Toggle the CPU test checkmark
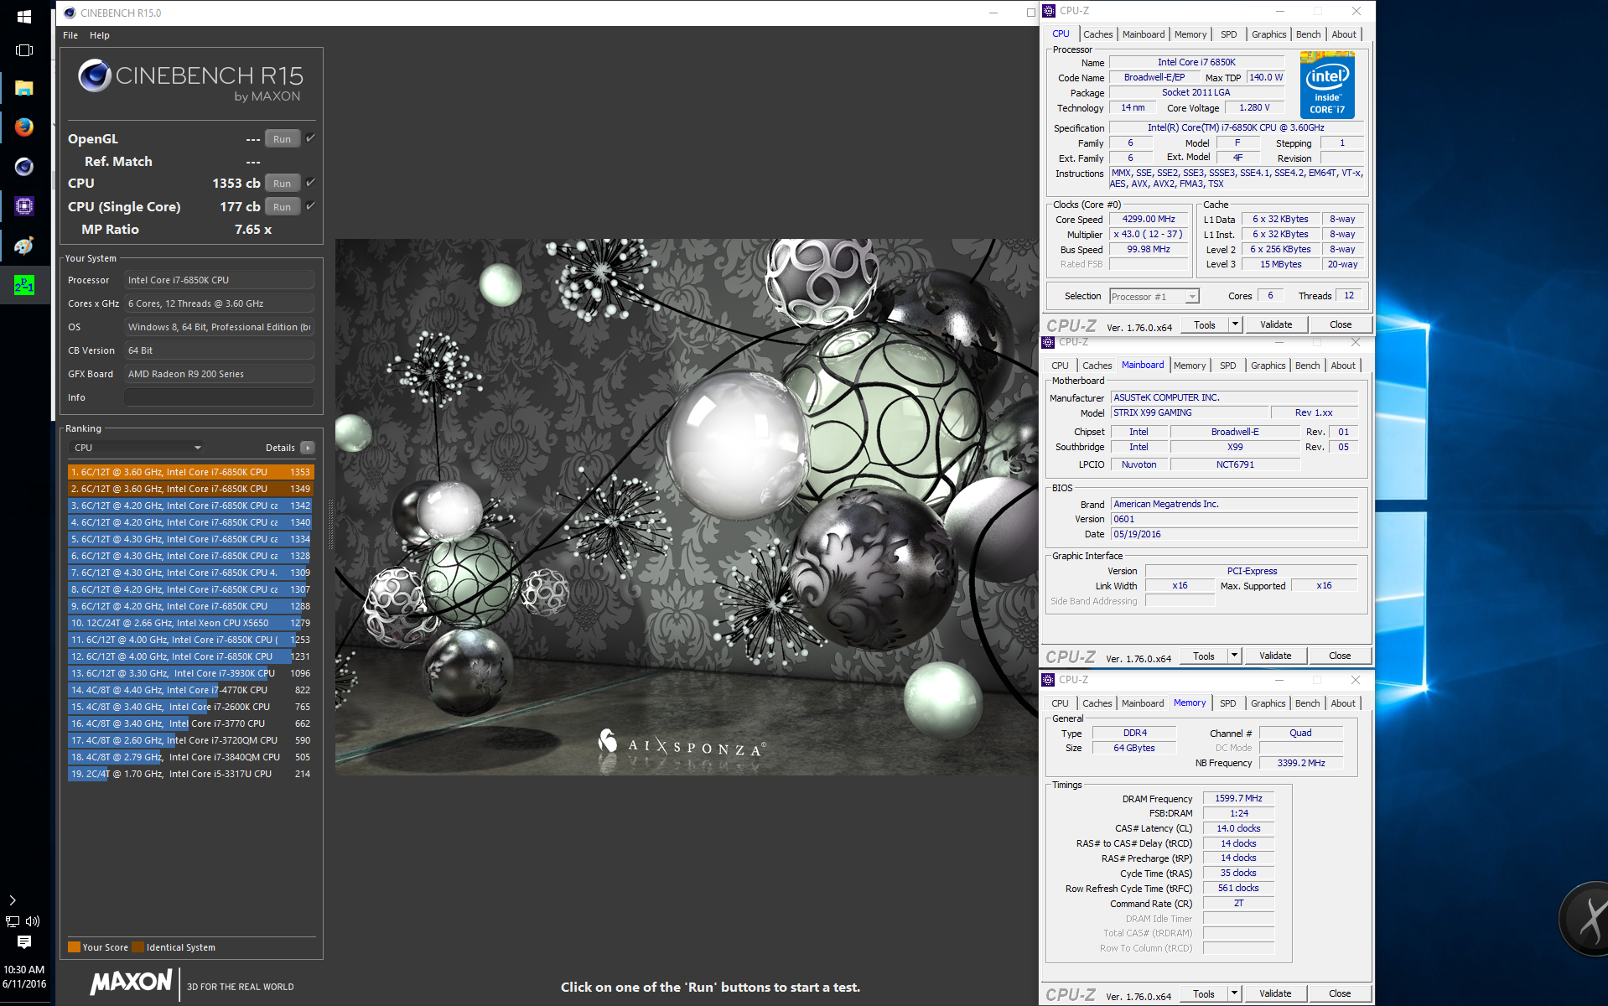 [x=310, y=183]
